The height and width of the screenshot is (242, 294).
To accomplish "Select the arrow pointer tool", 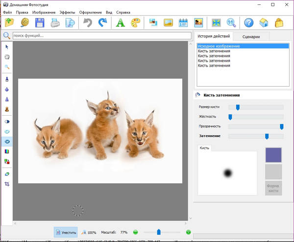I will (7, 47).
